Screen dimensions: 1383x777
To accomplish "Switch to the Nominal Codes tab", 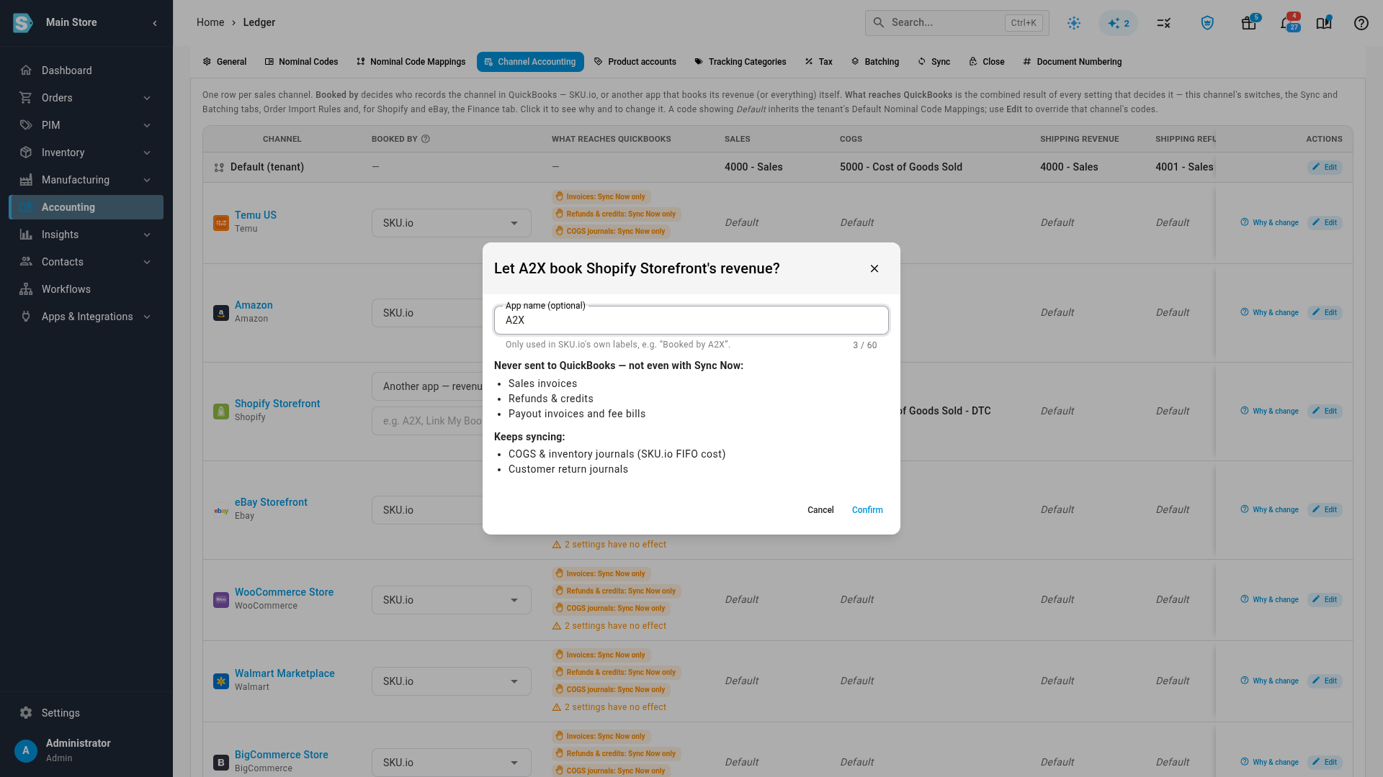I will [x=302, y=62].
